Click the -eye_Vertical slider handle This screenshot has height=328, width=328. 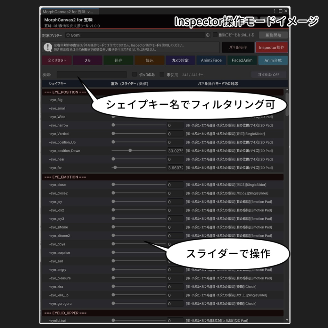(113, 134)
